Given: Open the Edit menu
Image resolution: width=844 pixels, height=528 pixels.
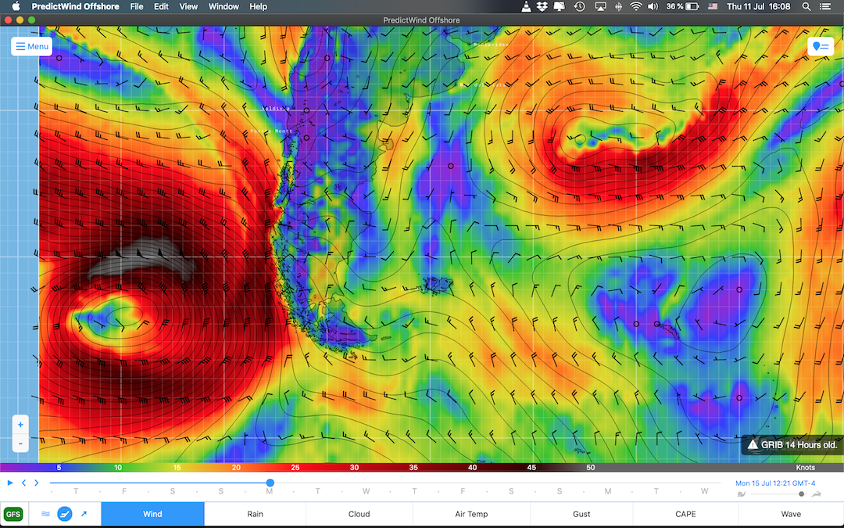Looking at the screenshot, I should coord(162,6).
